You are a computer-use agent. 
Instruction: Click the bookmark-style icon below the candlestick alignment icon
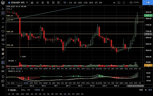point(3,77)
